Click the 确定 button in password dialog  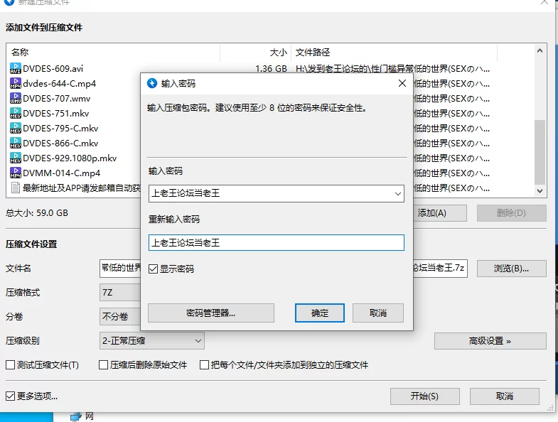click(320, 313)
